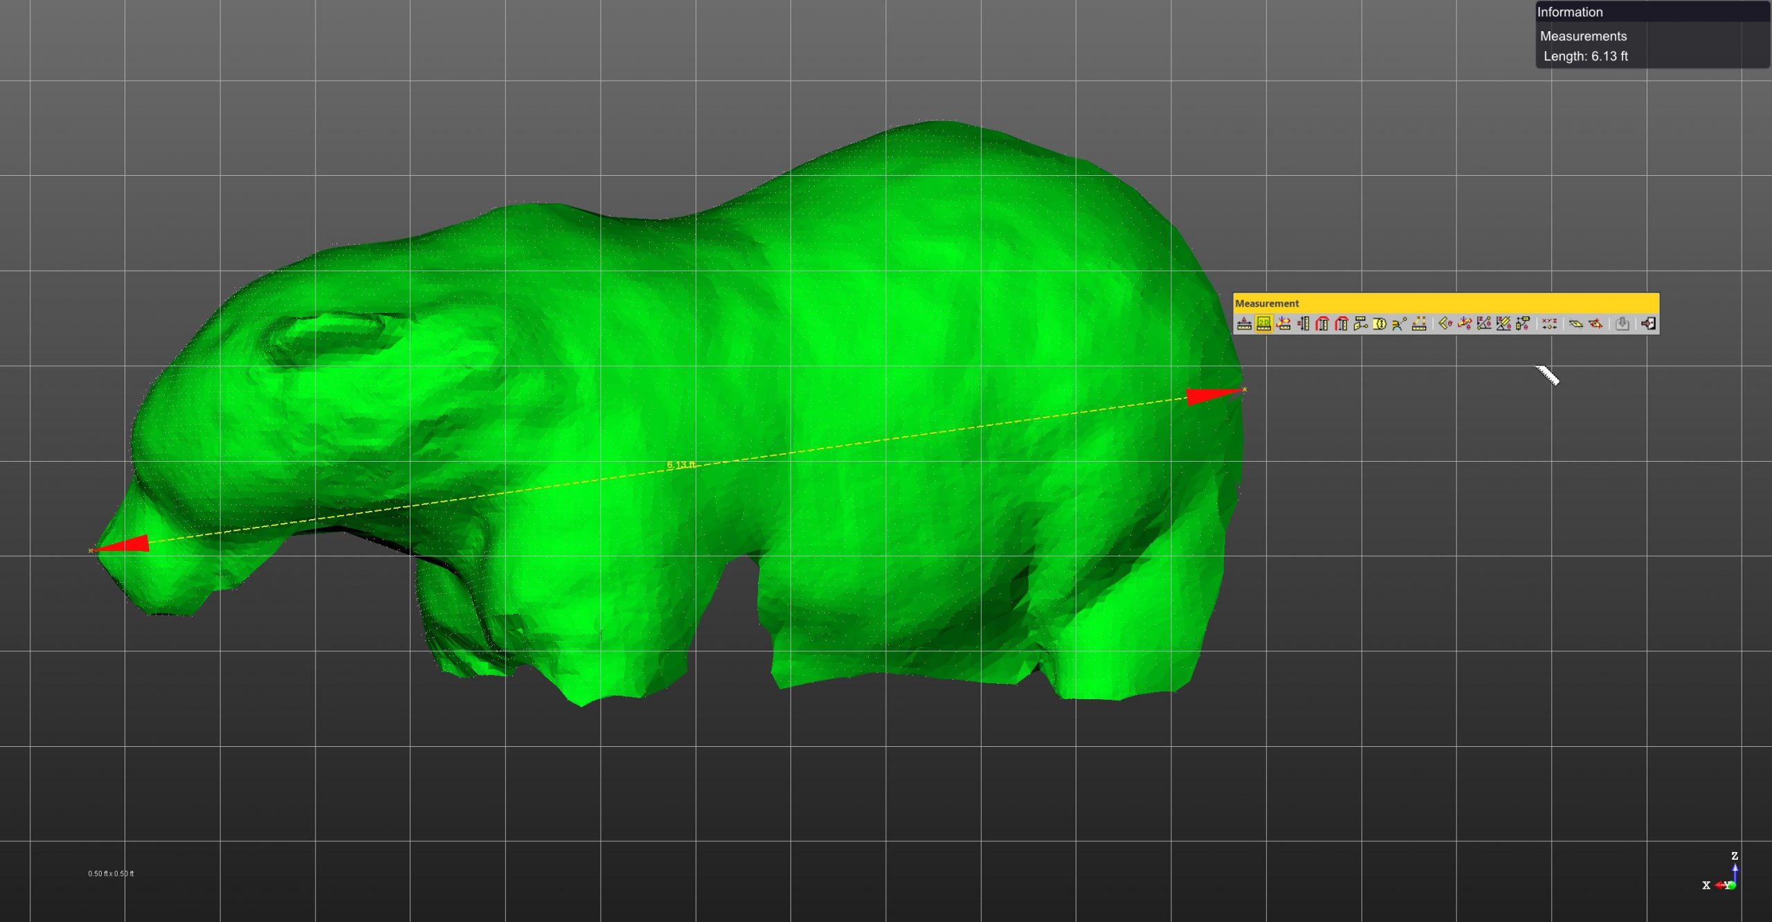The image size is (1772, 922).
Task: Toggle the basic length measurement tool
Action: point(1244,324)
